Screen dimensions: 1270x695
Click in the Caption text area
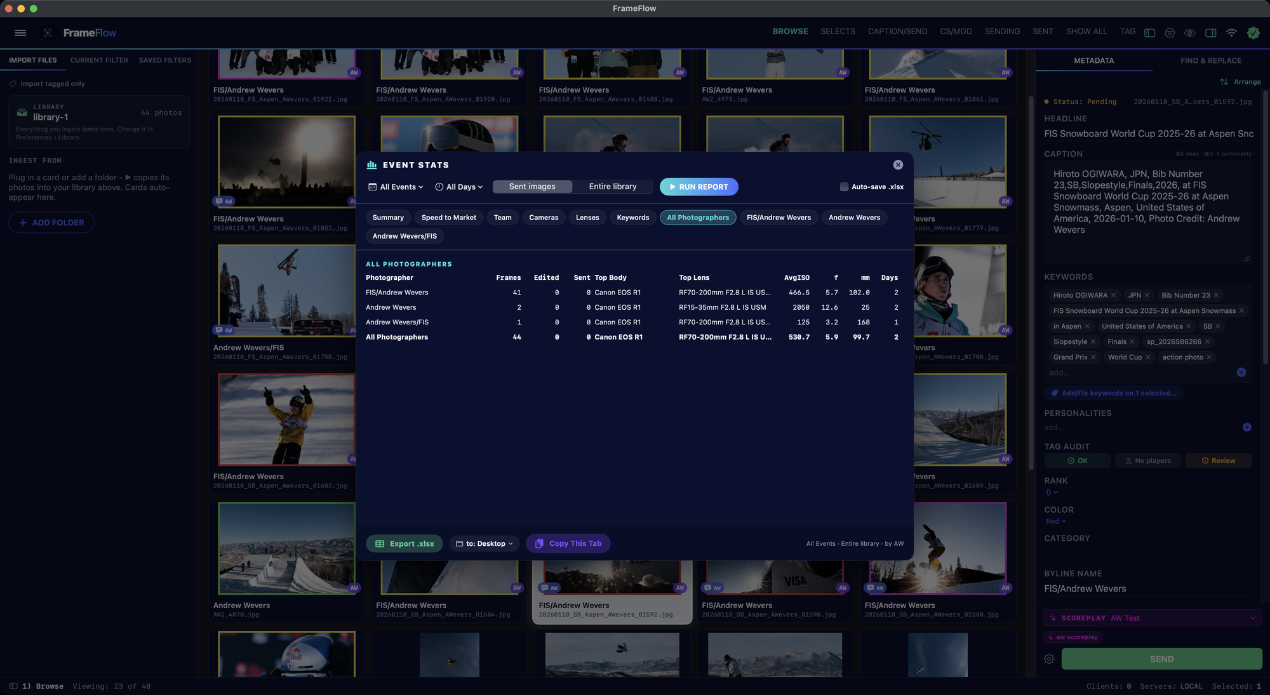click(x=1148, y=213)
